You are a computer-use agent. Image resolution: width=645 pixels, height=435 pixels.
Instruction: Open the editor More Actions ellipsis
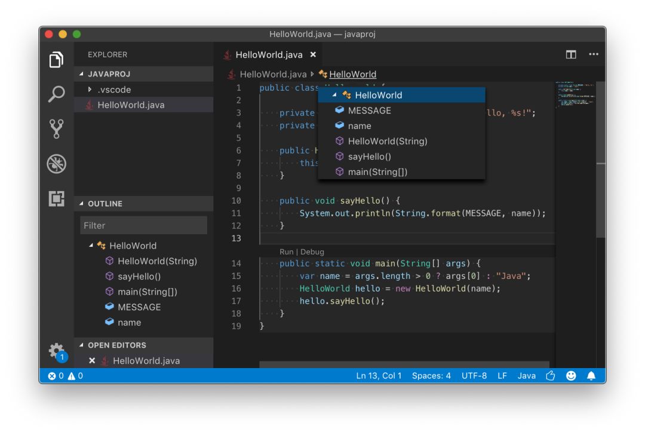(593, 54)
